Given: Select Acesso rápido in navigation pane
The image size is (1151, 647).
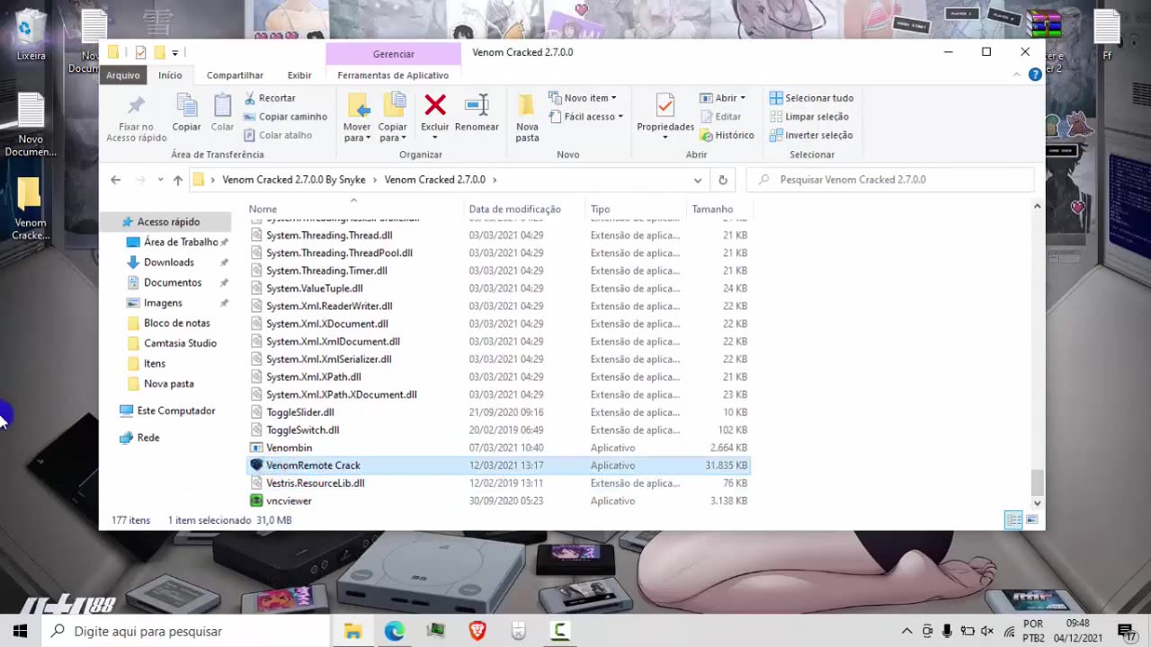Looking at the screenshot, I should click(x=168, y=222).
